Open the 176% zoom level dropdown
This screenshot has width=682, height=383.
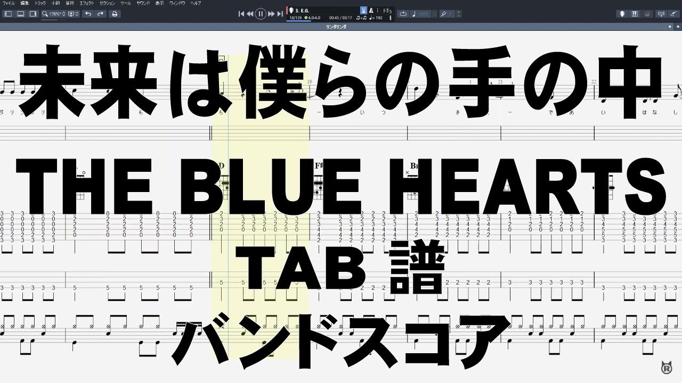(x=57, y=14)
